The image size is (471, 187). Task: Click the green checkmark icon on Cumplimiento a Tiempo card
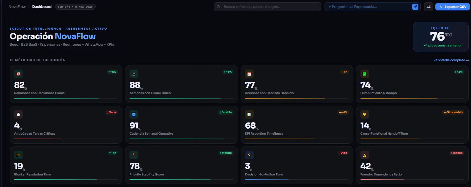tap(364, 74)
